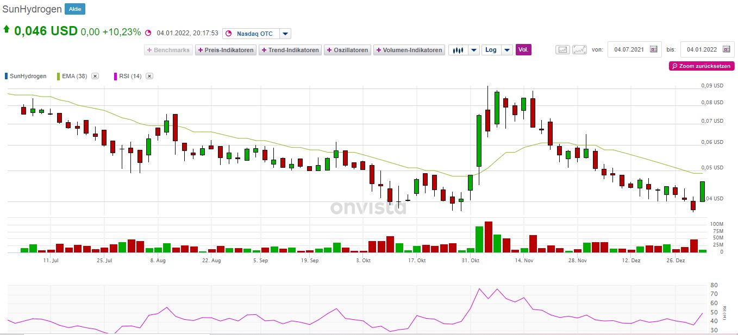Click the 31. Okt date axis label

tap(471, 261)
